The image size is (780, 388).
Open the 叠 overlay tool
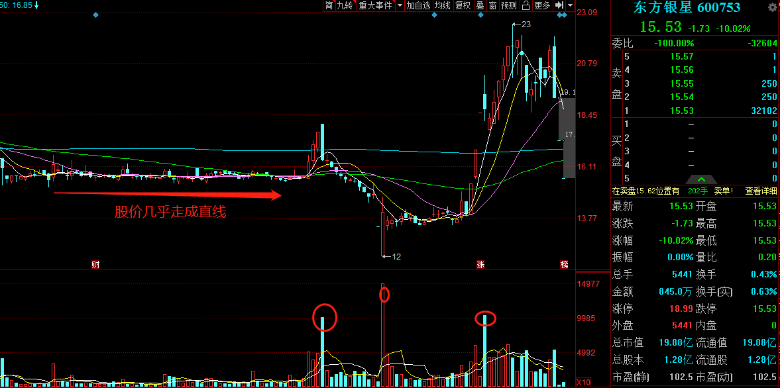click(480, 5)
